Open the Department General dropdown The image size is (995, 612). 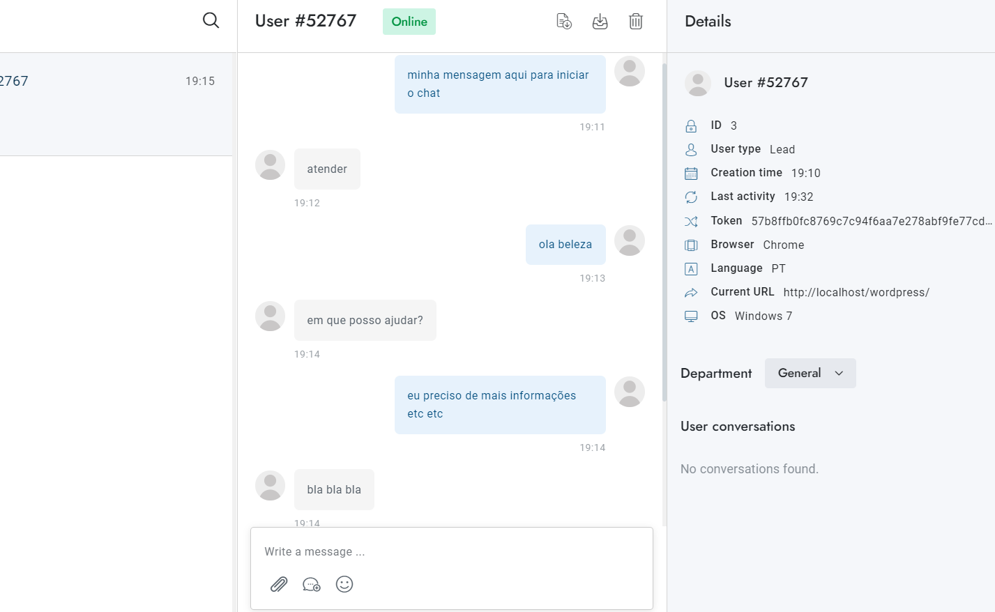pos(810,373)
